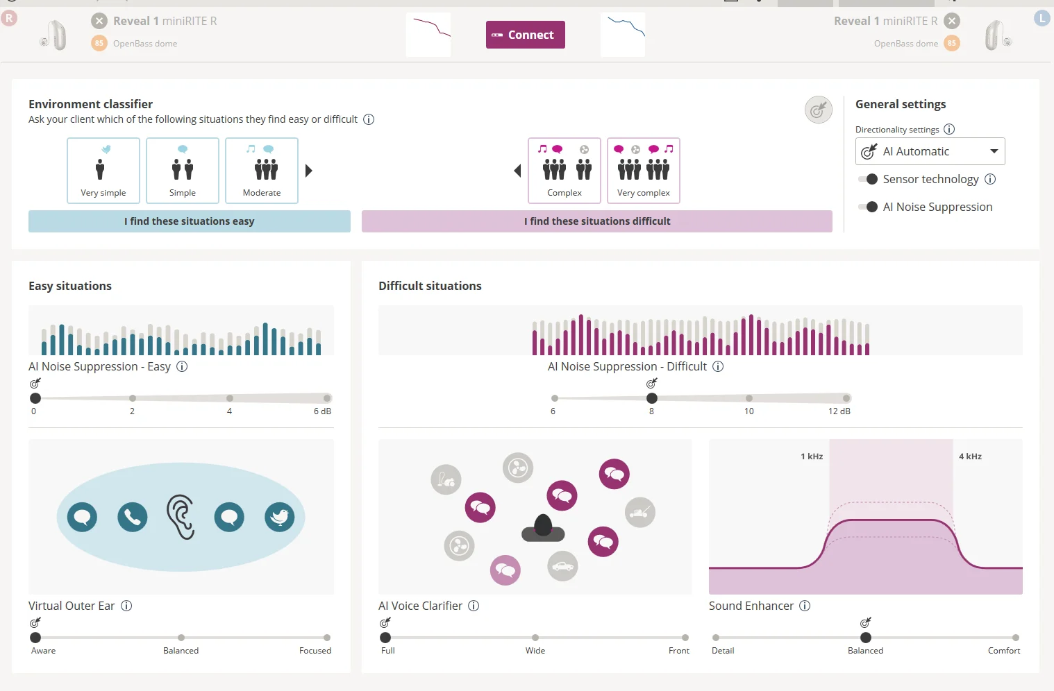Remove the right ear Reveal 1 miniRITE R

pos(99,21)
